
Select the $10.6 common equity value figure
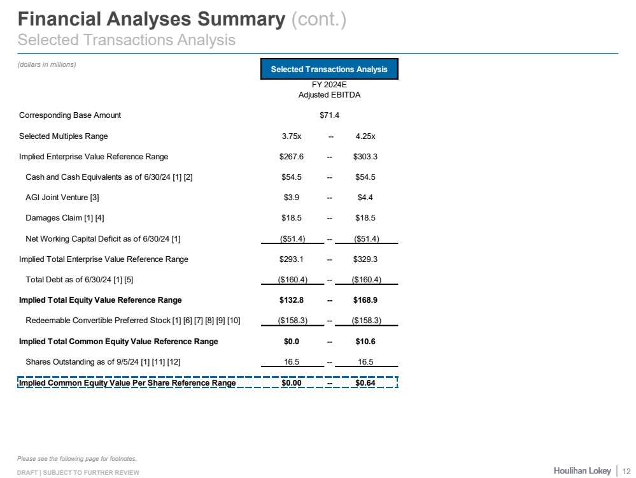click(365, 342)
